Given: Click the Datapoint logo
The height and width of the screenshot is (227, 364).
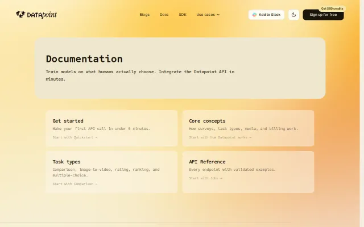Looking at the screenshot, I should coord(36,15).
